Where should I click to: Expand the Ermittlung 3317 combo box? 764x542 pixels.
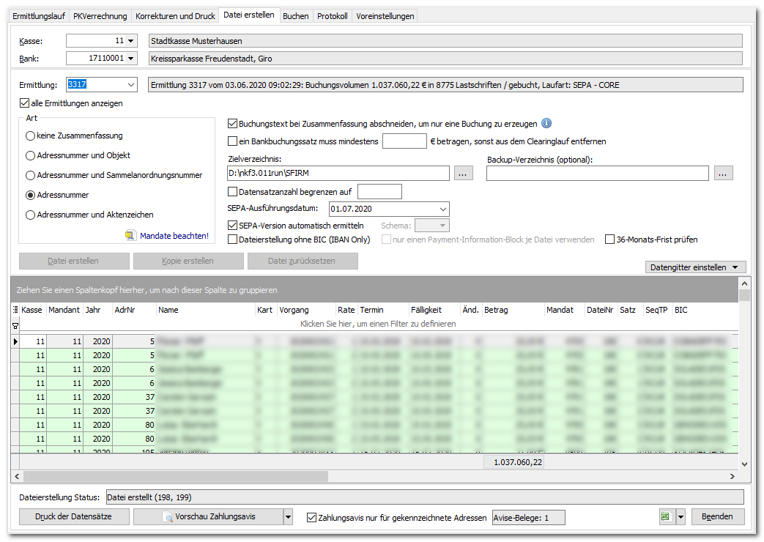coord(130,84)
